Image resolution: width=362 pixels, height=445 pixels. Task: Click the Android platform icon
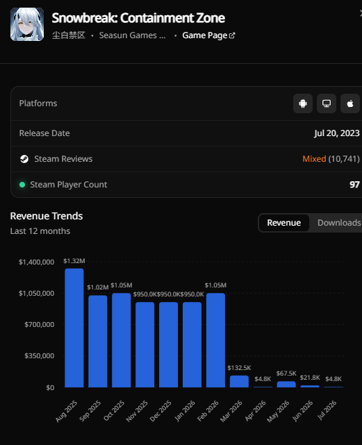click(x=303, y=103)
